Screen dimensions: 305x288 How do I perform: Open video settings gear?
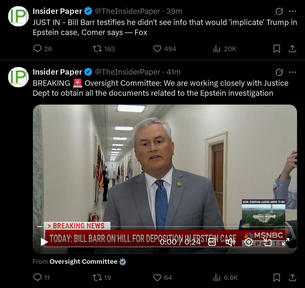tap(249, 242)
